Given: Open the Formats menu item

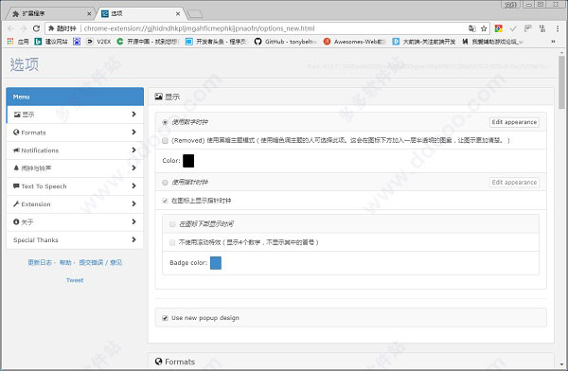Looking at the screenshot, I should 75,132.
